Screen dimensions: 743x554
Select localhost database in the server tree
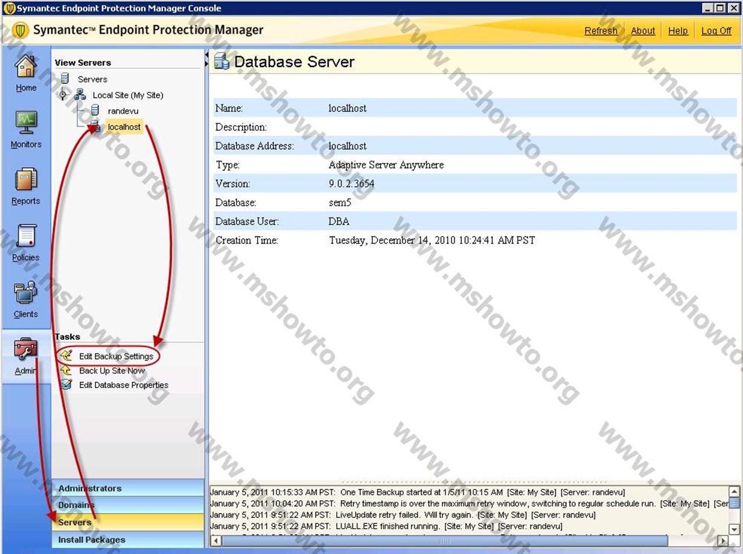pyautogui.click(x=124, y=127)
